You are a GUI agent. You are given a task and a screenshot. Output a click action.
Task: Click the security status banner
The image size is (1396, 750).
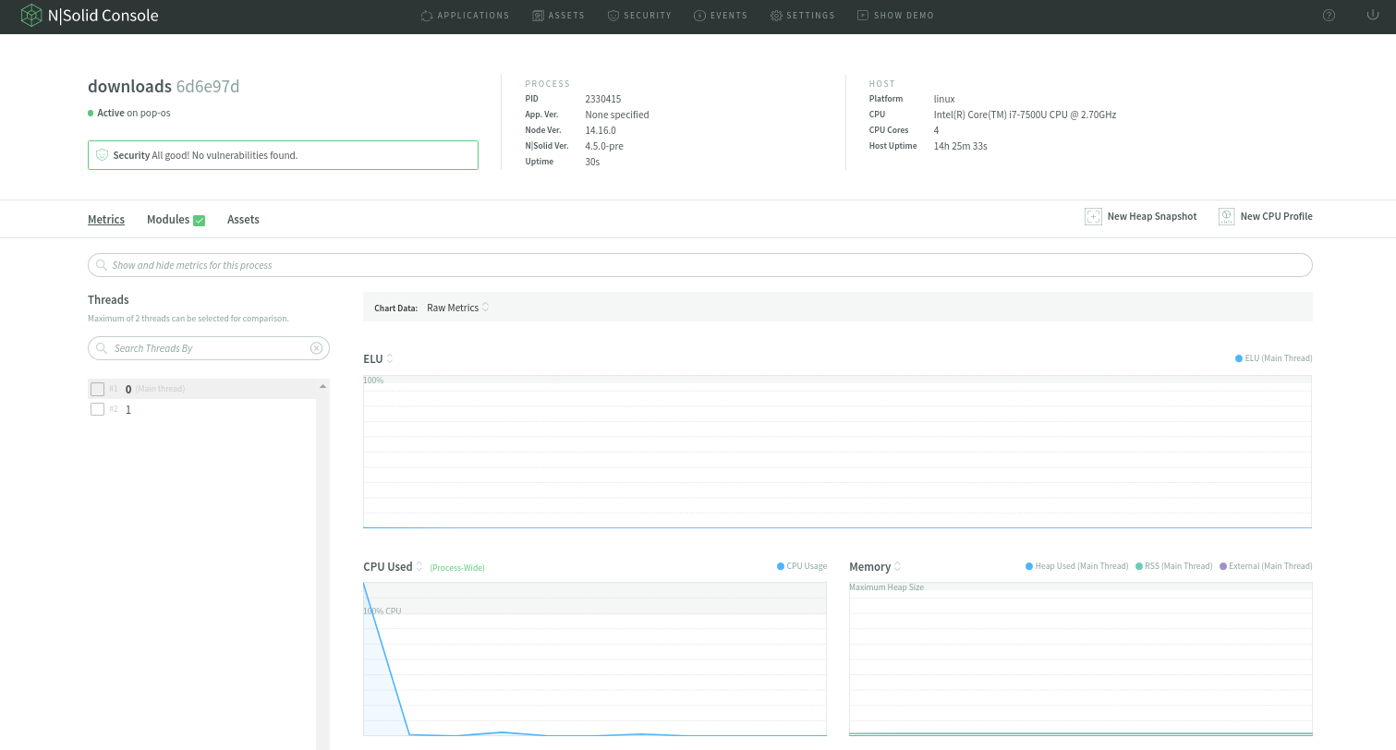click(x=283, y=155)
